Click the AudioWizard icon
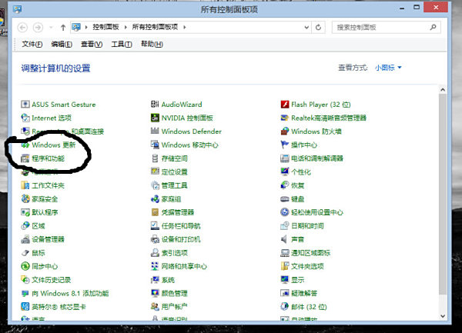 155,104
